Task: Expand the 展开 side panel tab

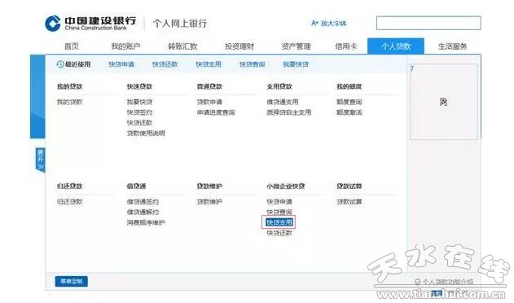Action: (x=40, y=160)
